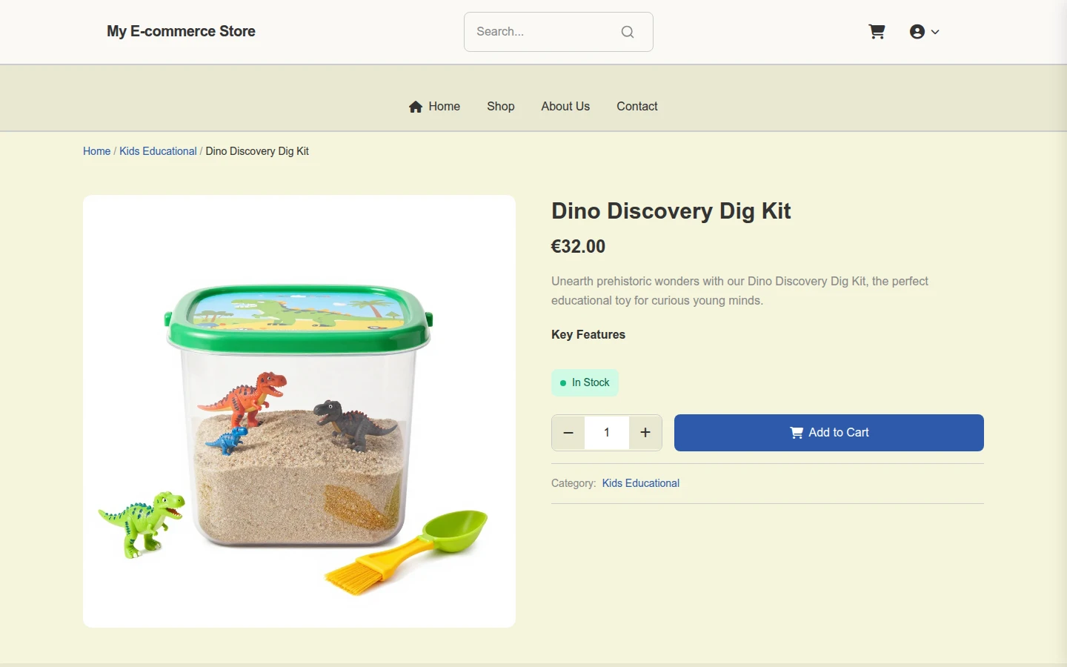Click the dino dig kit product image
Viewport: 1067px width, 667px height.
point(299,411)
